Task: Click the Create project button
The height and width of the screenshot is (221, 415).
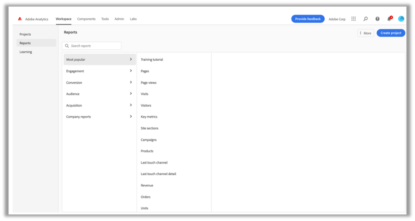Action: (x=390, y=33)
